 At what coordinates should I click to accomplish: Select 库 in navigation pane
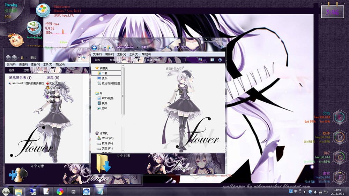pos(99,93)
